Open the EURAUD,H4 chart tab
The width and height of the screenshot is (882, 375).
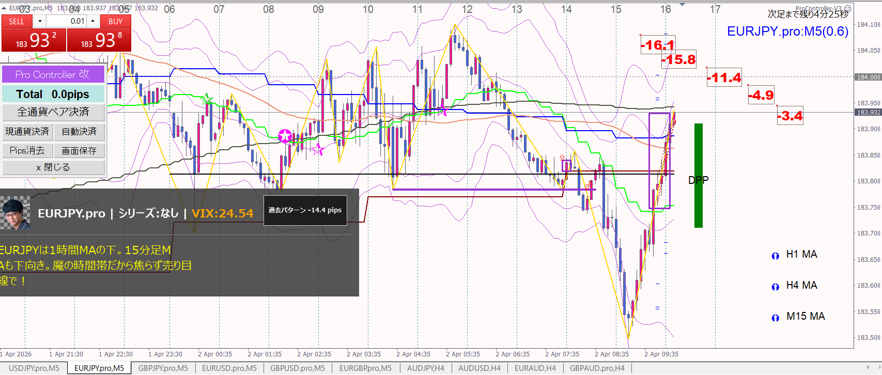(x=535, y=368)
